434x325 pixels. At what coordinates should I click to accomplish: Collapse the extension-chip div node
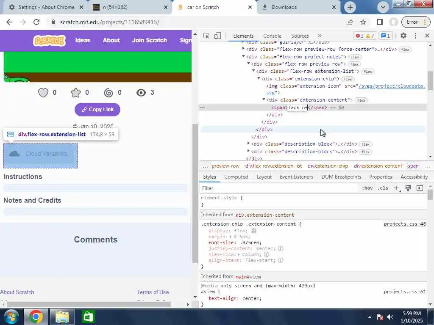coord(259,78)
